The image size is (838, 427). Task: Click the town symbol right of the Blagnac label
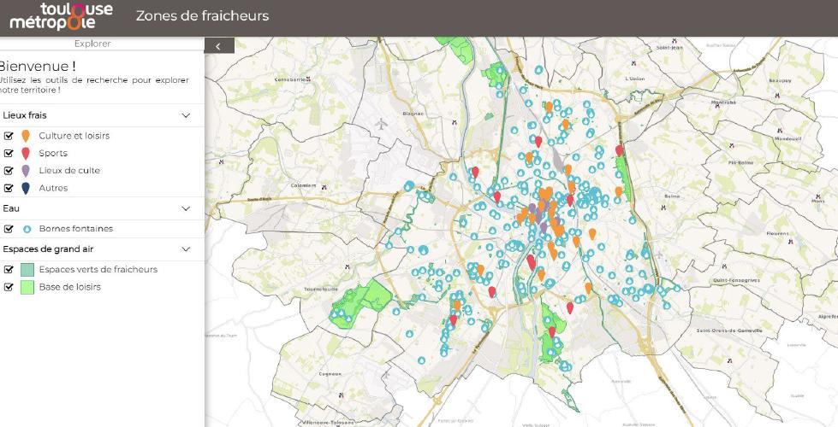(454, 123)
